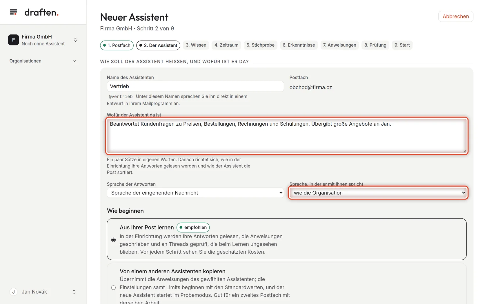Go to step '7. Anweisungen'
Viewport: 487px width, 304px height.
click(339, 45)
